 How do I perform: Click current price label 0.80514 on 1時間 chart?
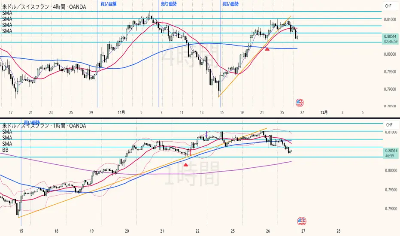(x=391, y=151)
